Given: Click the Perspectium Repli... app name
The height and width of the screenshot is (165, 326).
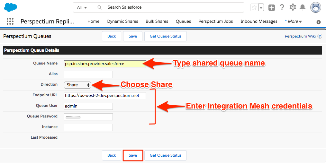Looking at the screenshot, I should tap(47, 22).
